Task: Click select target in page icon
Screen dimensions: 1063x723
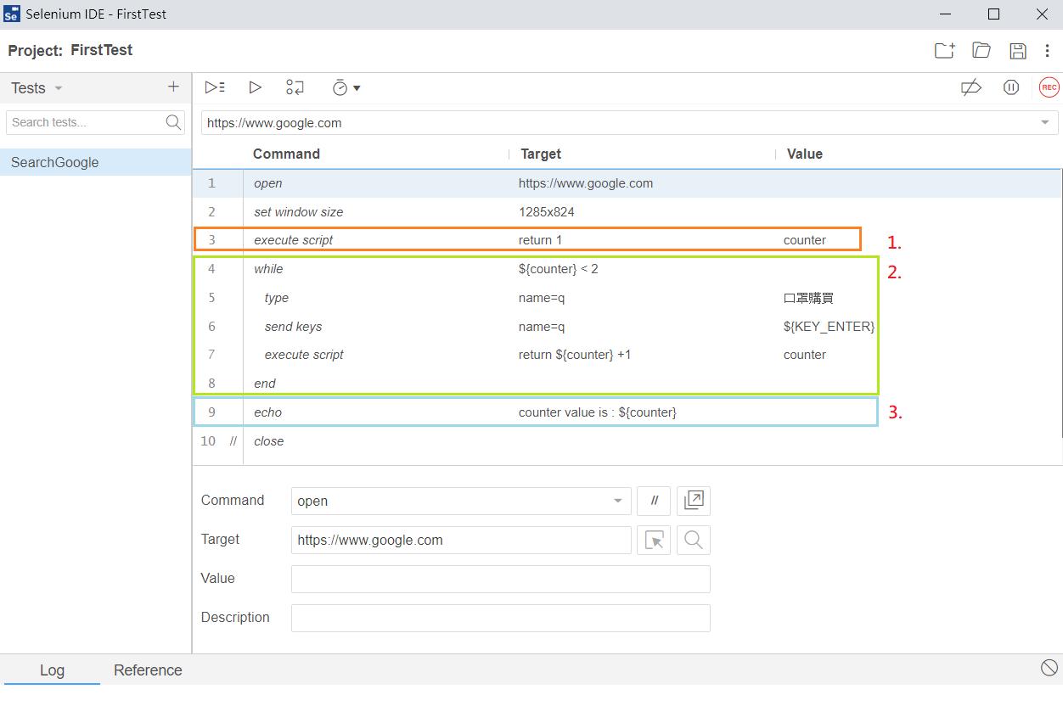Action: [x=654, y=540]
